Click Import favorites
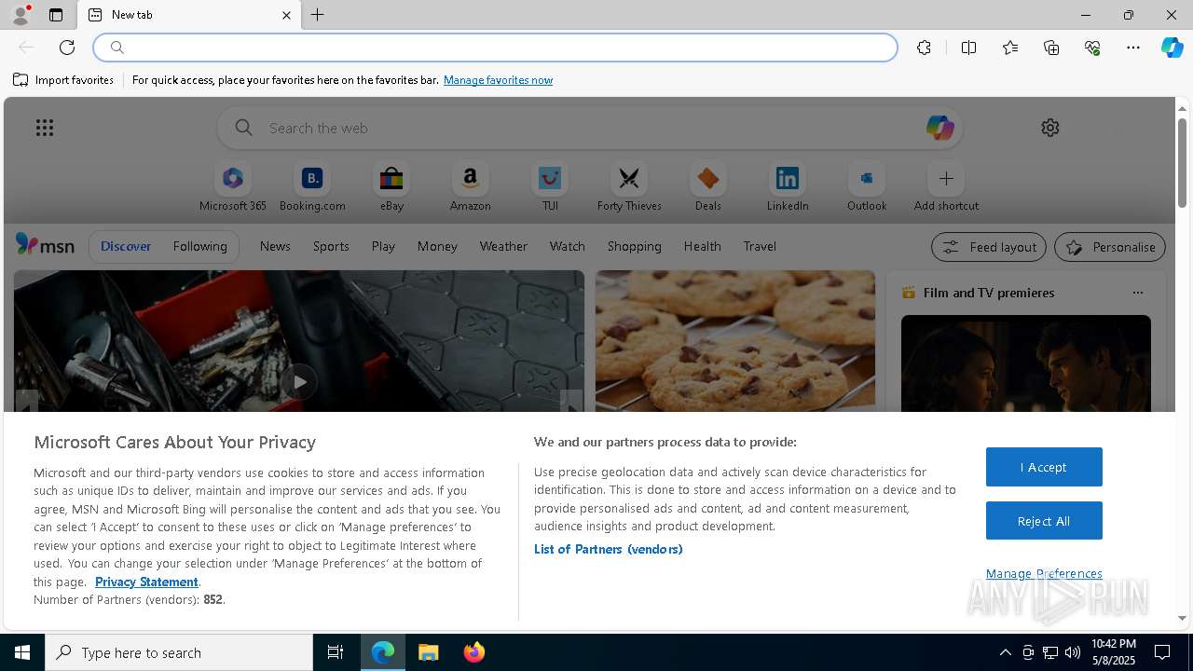Screen dimensions: 1193x671 click(x=63, y=80)
